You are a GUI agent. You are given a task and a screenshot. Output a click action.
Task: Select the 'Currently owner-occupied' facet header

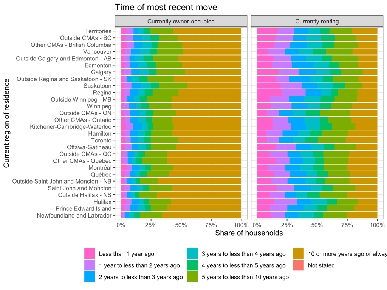[x=181, y=21]
